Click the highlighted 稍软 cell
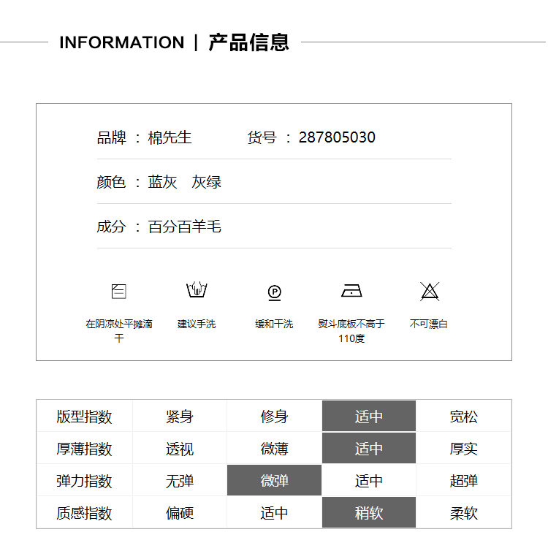Screen dimensions: 548x551 coord(369,512)
